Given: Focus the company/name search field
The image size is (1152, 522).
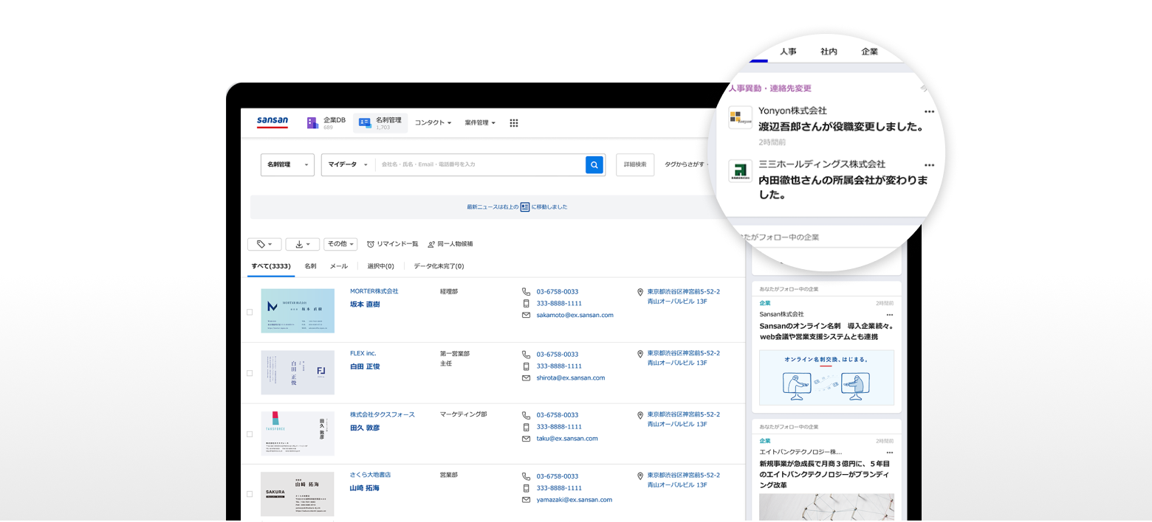Looking at the screenshot, I should (x=480, y=164).
